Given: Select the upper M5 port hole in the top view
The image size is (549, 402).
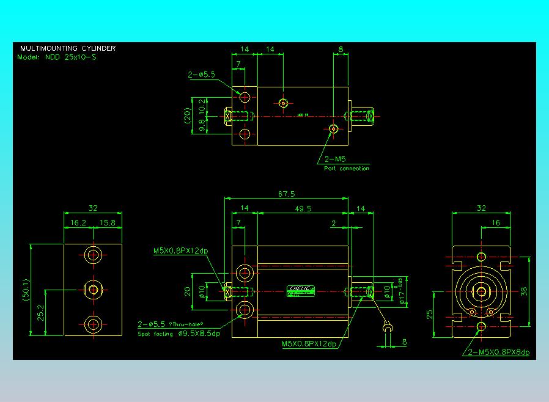Looking at the screenshot, I should 283,103.
